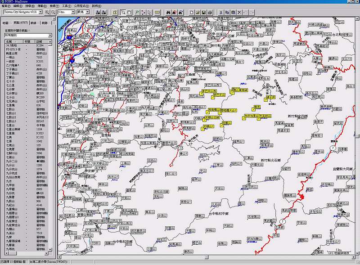Collapse the left panel with arrow button
Screen dimensions: 360x265
click(x=54, y=18)
